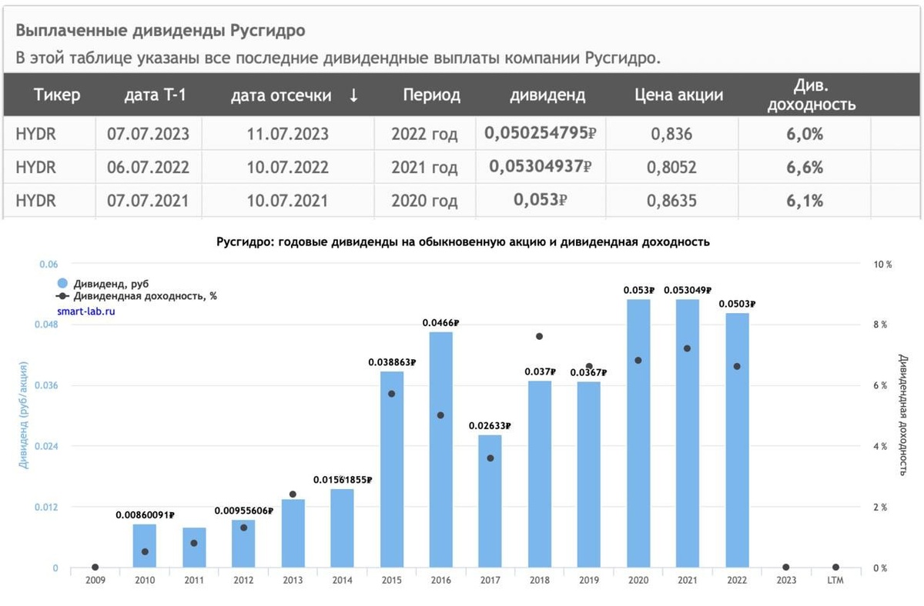Click the Див. доходность column header
This screenshot has width=924, height=606.
point(812,95)
